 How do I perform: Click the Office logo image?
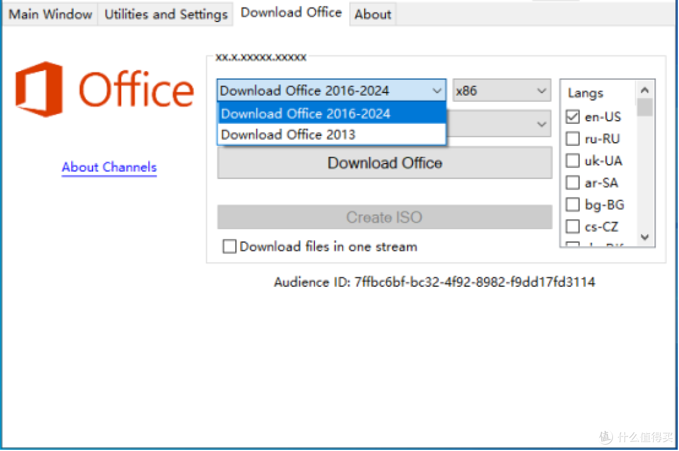coord(104,89)
